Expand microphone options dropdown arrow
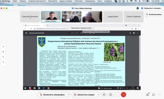164x99 pixels. coord(68,95)
